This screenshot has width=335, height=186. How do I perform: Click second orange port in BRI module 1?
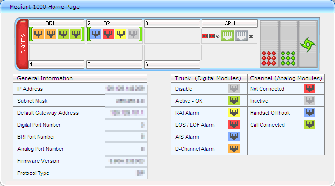51,34
